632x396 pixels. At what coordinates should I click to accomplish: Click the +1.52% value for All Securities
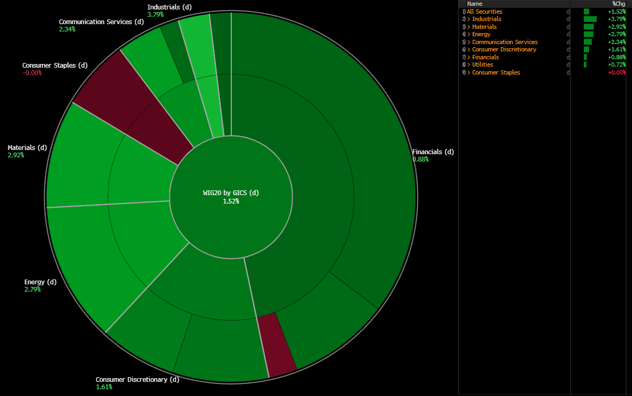coord(617,12)
